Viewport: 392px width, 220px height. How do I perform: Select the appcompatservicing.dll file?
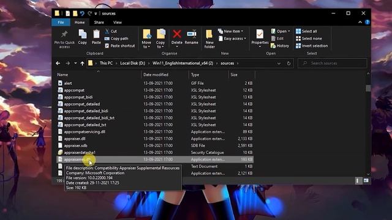tap(155, 132)
